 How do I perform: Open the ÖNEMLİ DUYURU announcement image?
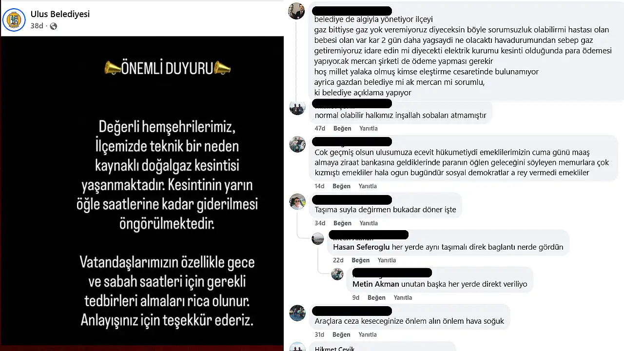click(x=142, y=193)
